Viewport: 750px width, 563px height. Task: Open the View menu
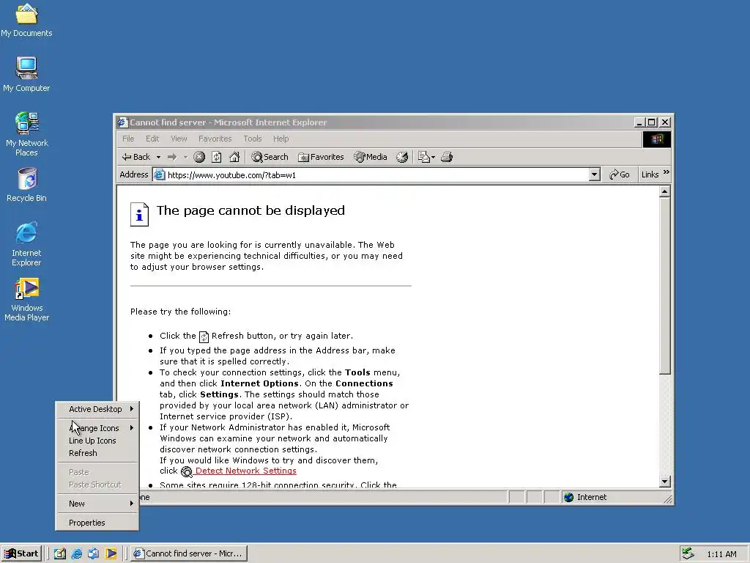point(179,139)
